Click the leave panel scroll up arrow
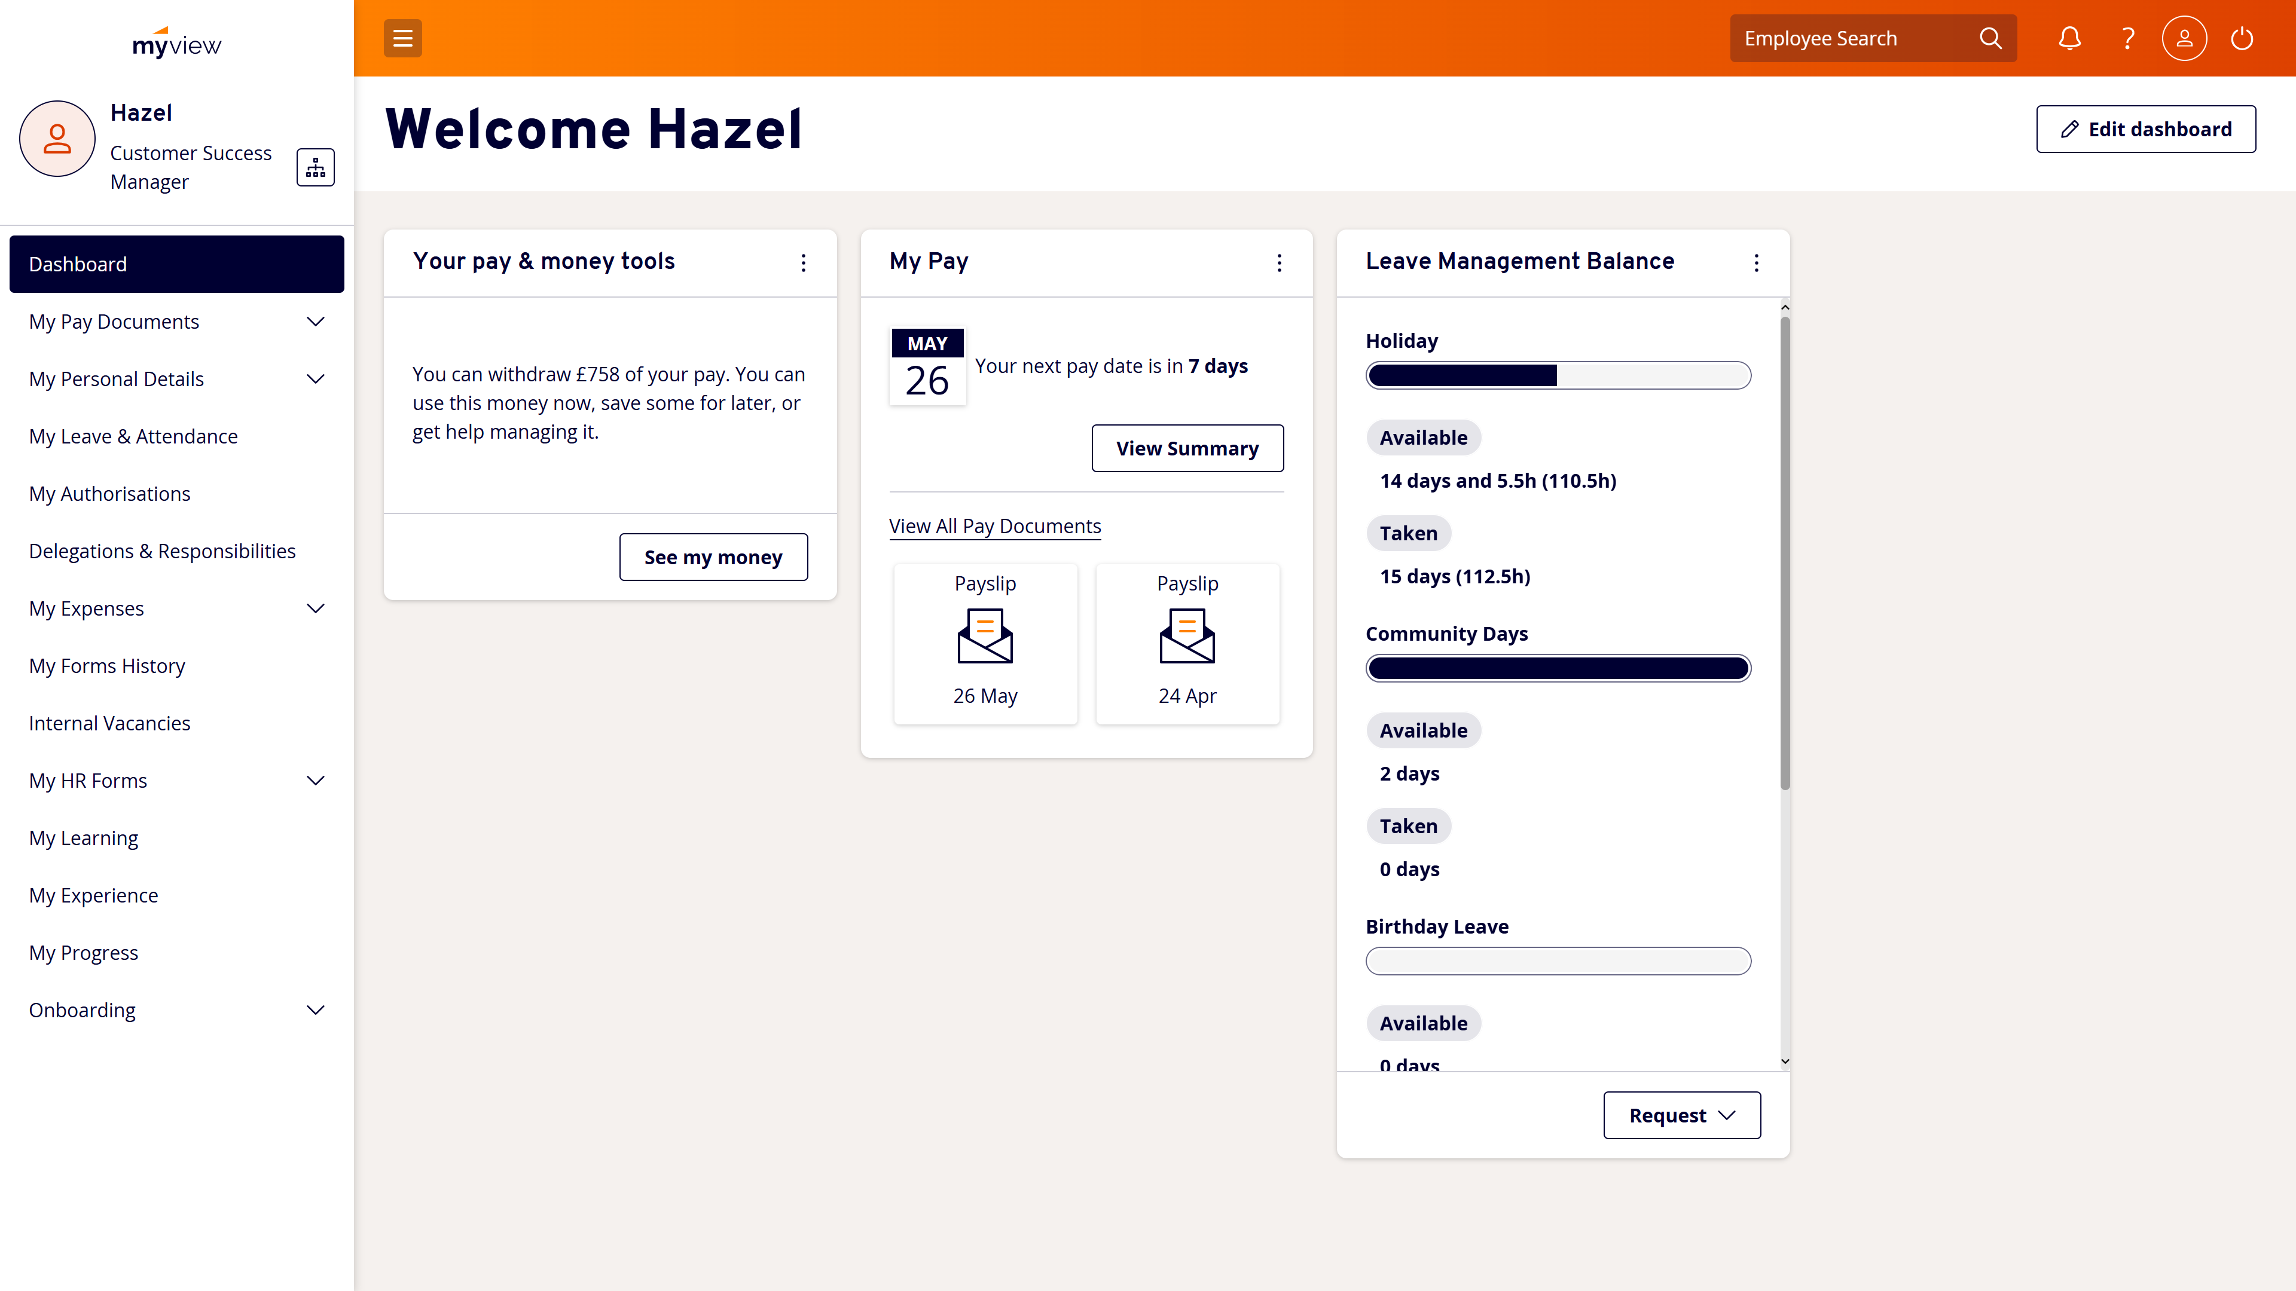The width and height of the screenshot is (2296, 1291). coord(1785,307)
